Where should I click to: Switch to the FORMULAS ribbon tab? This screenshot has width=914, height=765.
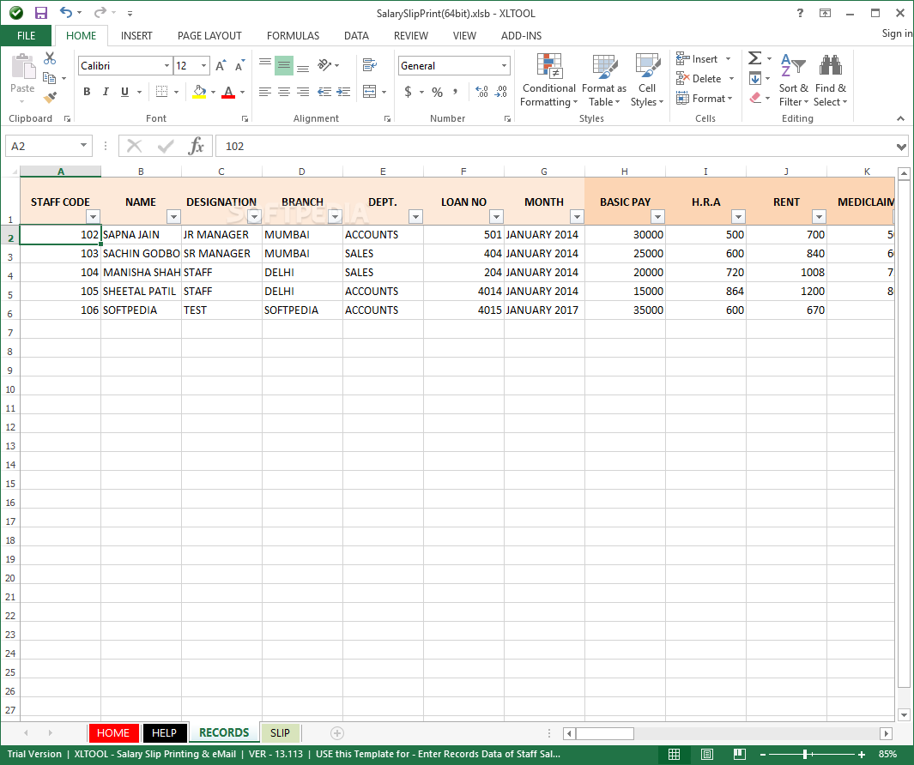point(294,35)
